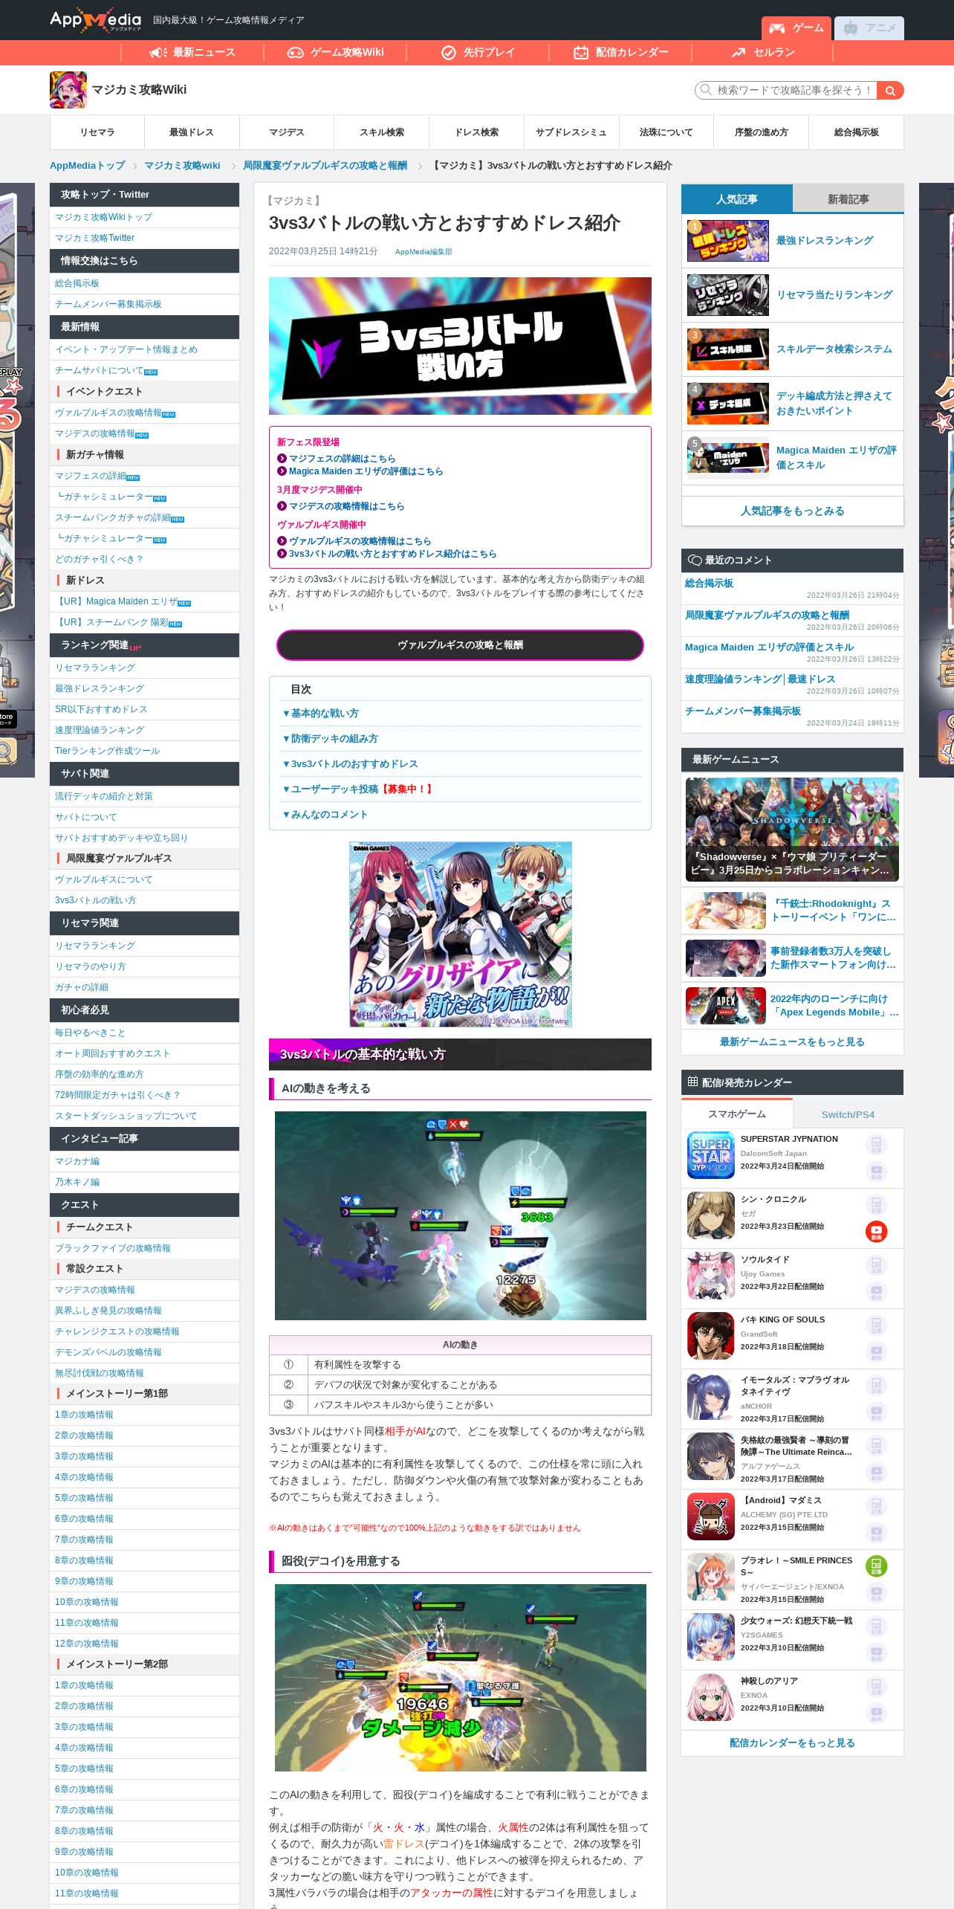Click the プラオレ! app icon
The height and width of the screenshot is (1909, 954).
click(711, 1577)
